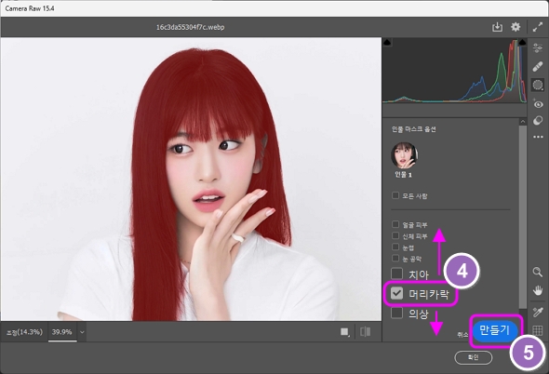This screenshot has height=374, width=549.
Task: Click the mask options panel scrollbar
Action: [x=523, y=217]
